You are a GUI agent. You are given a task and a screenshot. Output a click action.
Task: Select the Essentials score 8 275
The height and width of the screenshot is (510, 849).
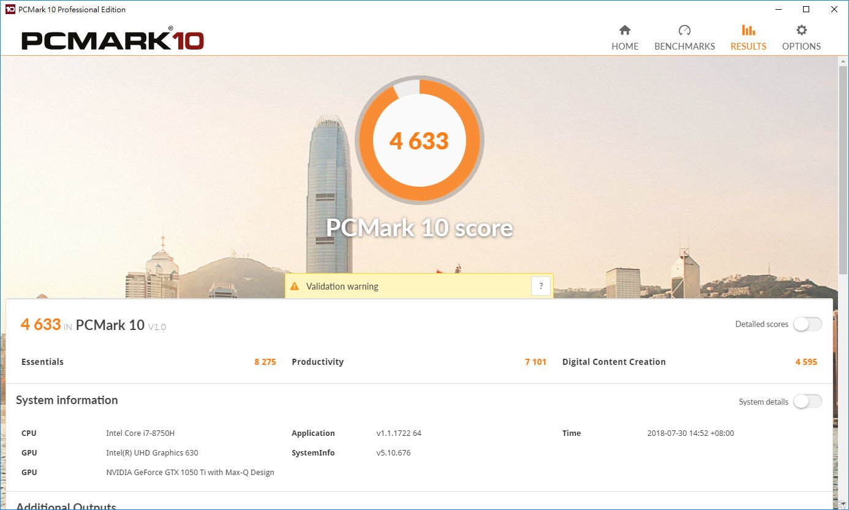(265, 362)
